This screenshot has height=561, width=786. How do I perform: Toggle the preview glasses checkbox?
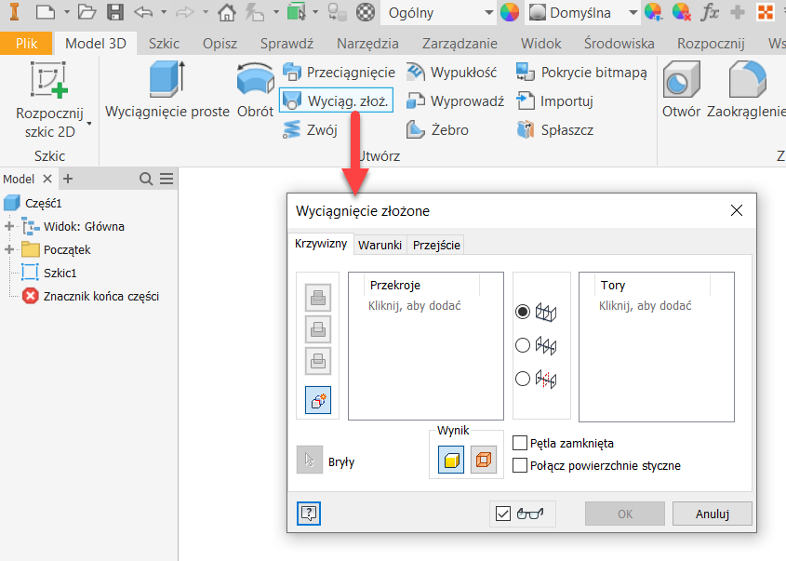504,514
